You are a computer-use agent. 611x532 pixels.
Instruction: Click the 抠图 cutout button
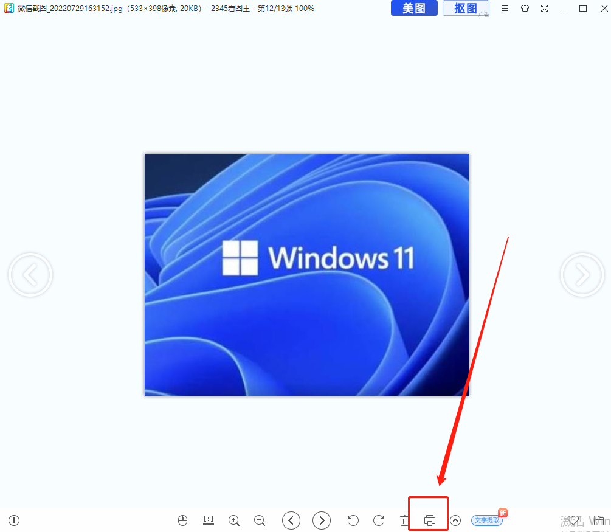coord(466,9)
